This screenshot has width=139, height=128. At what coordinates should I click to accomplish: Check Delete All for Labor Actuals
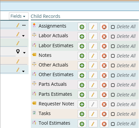(x=113, y=37)
